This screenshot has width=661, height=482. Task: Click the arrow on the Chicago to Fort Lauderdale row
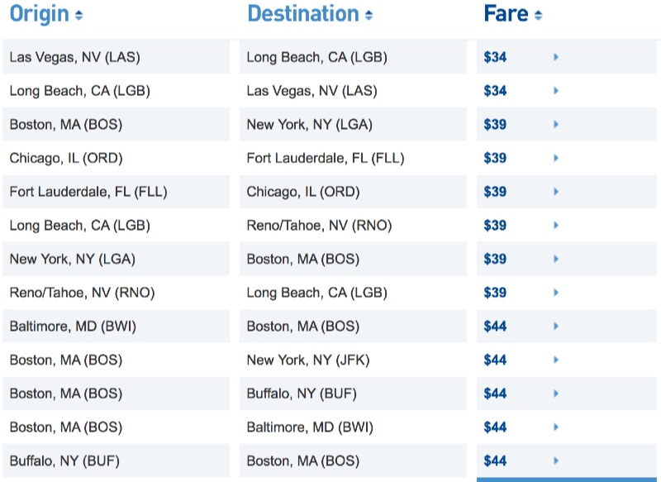(x=555, y=157)
